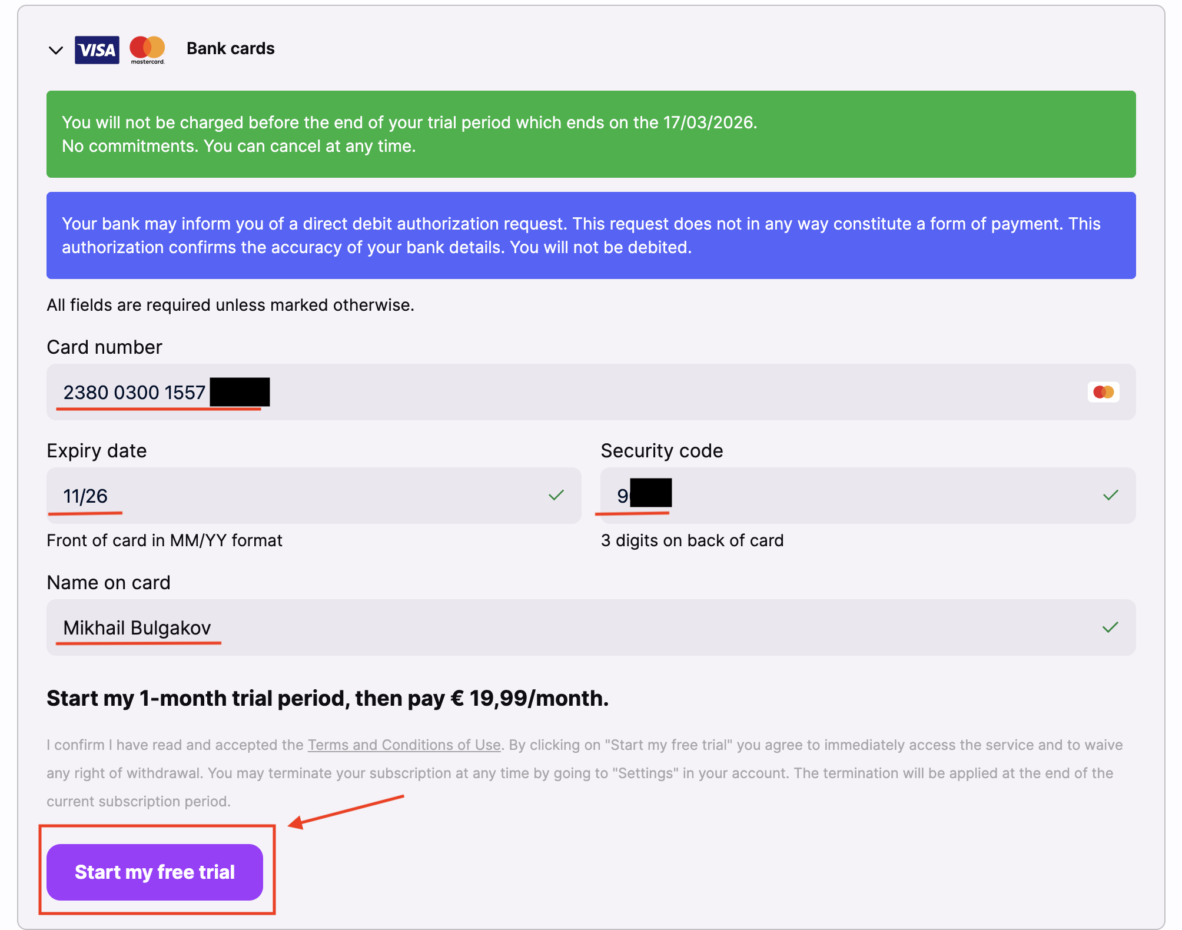Click the blue direct debit authorization notice
1182x930 pixels.
(591, 235)
